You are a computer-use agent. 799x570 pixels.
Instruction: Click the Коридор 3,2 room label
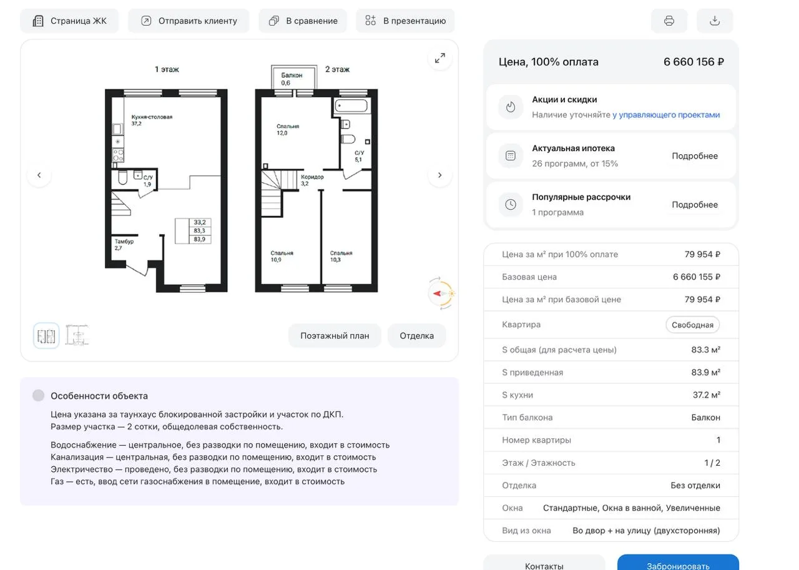(x=312, y=180)
